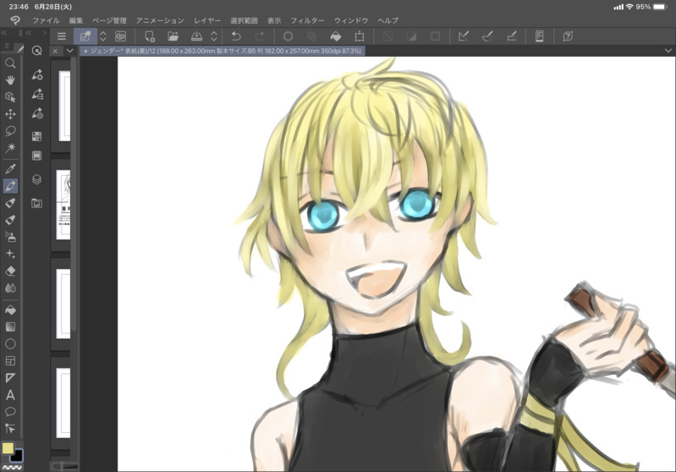The width and height of the screenshot is (676, 472).
Task: Click the Clear dotted-circle icon
Action: [288, 36]
